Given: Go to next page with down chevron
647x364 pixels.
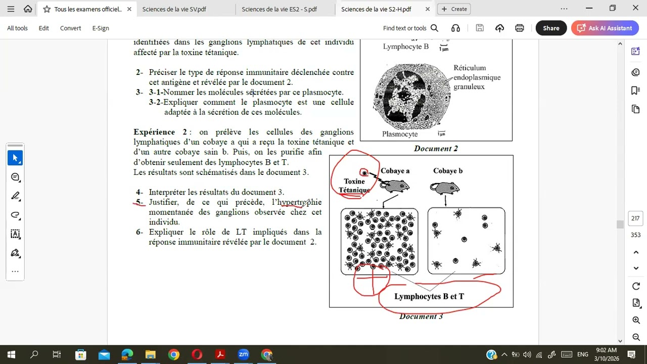Looking at the screenshot, I should tap(636, 268).
